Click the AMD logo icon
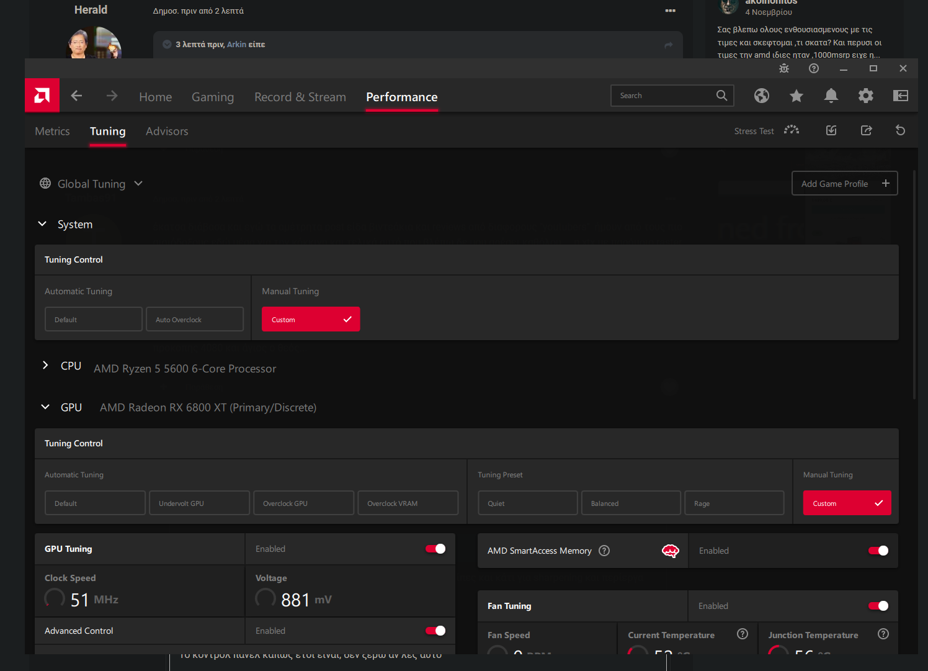This screenshot has width=928, height=671. [42, 95]
